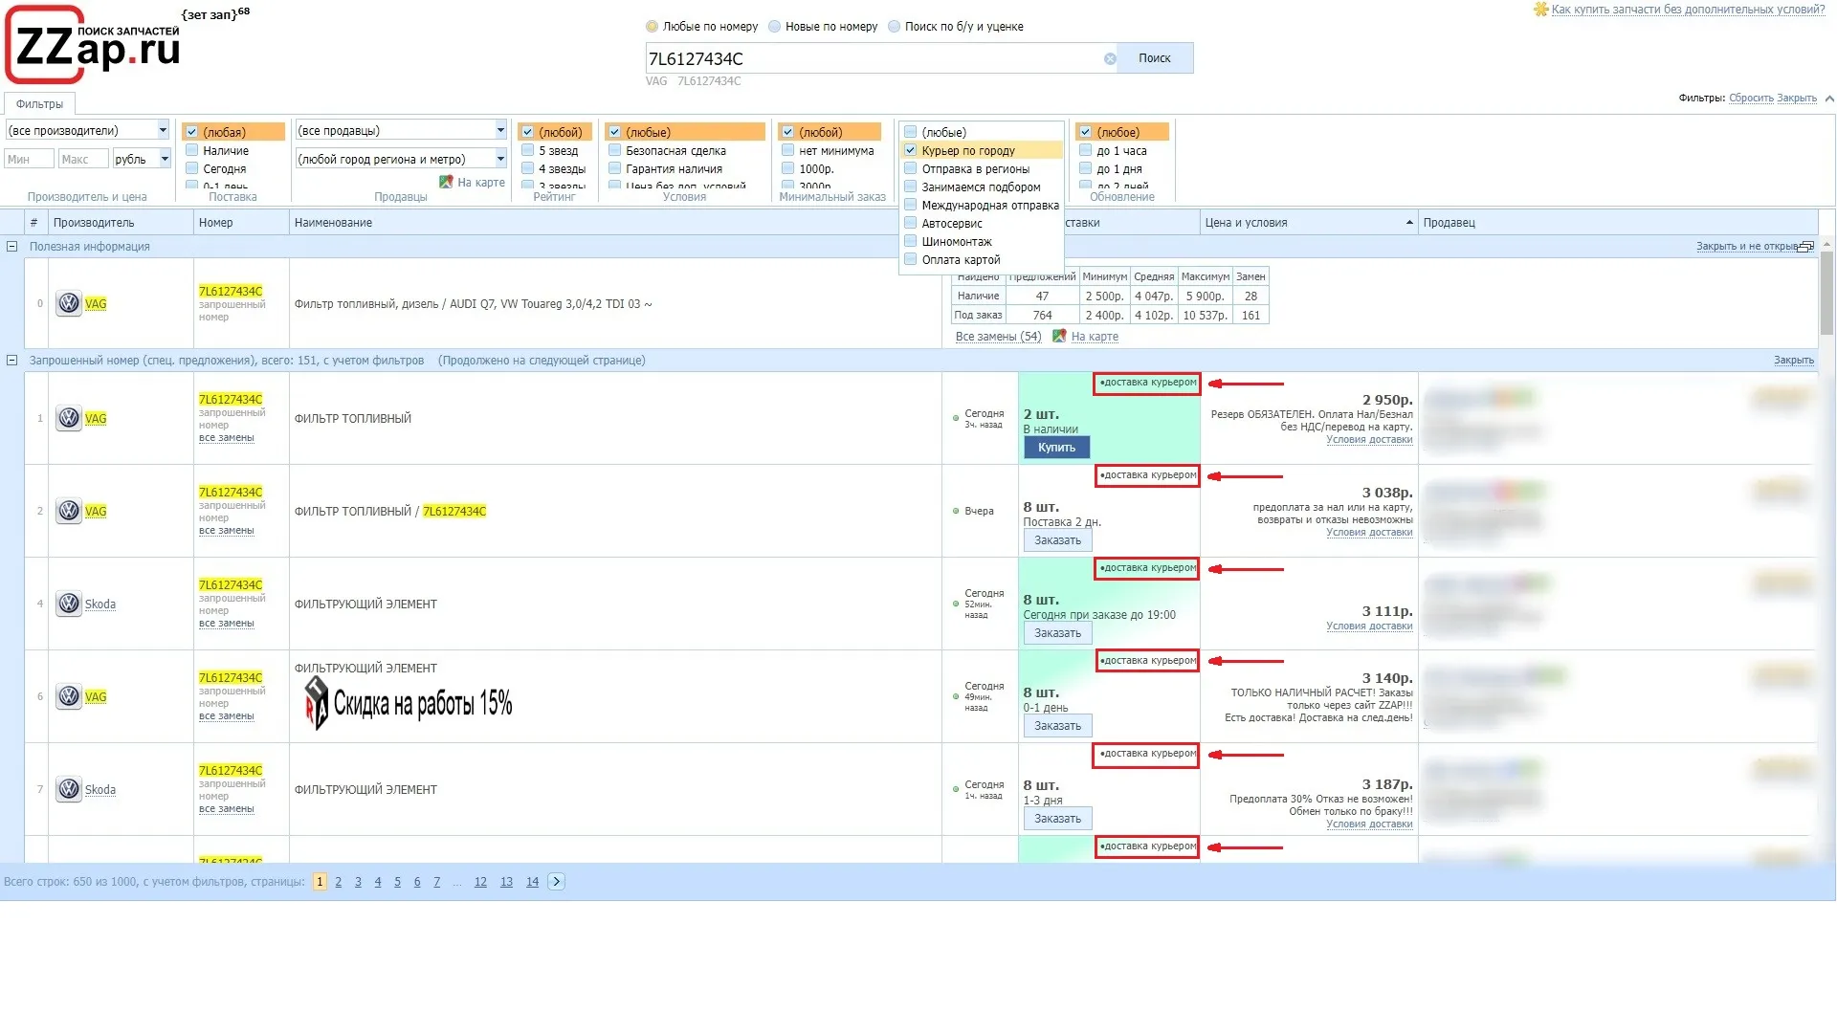Check 'Отправка в регионы' option

(x=911, y=168)
